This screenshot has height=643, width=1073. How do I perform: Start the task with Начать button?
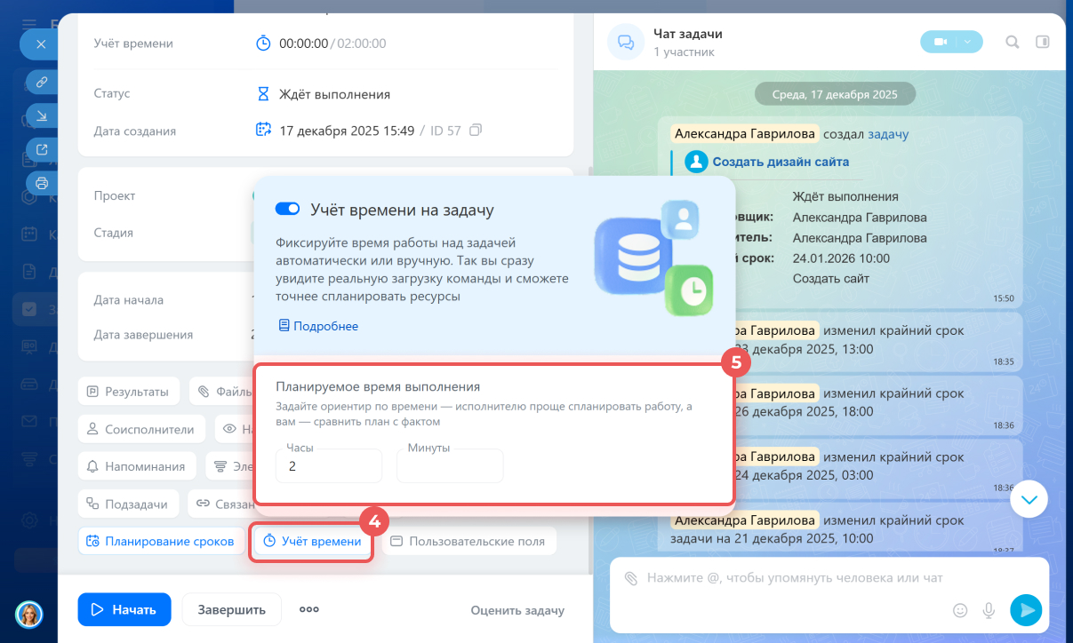124,609
